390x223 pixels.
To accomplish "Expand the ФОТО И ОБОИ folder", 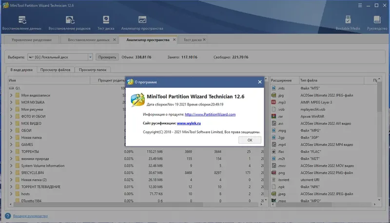I will (11, 116).
